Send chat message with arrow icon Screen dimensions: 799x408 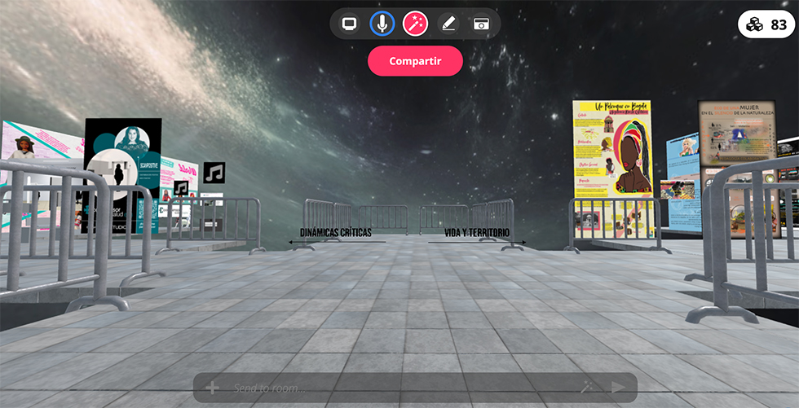point(618,388)
